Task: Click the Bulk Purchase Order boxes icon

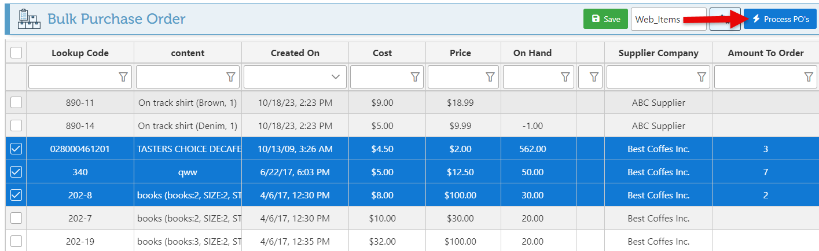Action: pos(28,19)
